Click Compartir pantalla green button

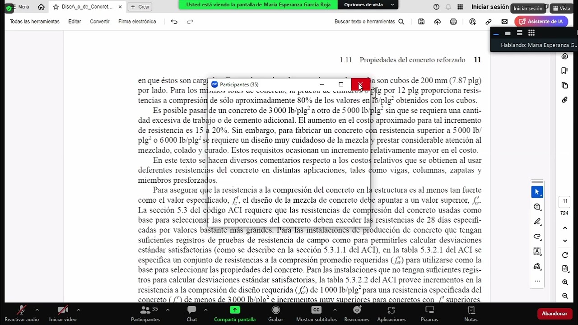(235, 314)
